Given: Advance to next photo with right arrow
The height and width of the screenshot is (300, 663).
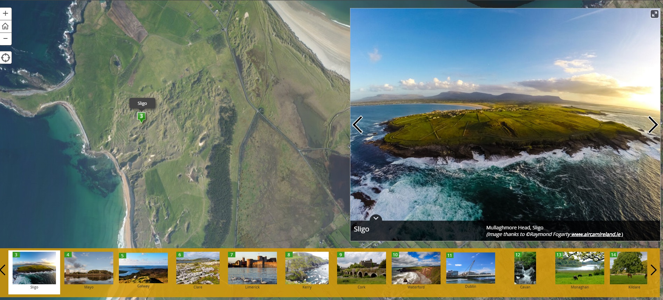Looking at the screenshot, I should coord(653,125).
